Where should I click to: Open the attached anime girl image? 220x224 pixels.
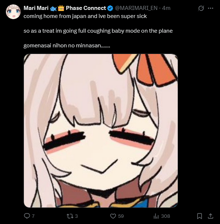coord(101,131)
